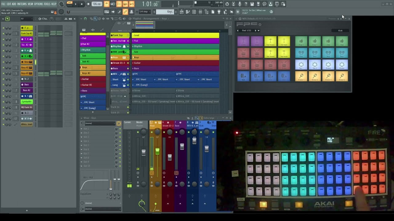Open the OPTIONS menu
This screenshot has height=221, width=394.
[x=38, y=4]
